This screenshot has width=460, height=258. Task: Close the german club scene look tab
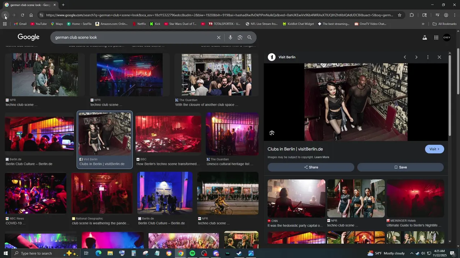(55, 5)
